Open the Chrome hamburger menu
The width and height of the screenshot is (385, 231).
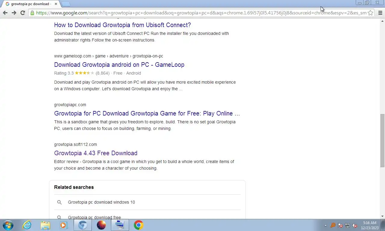tap(380, 13)
